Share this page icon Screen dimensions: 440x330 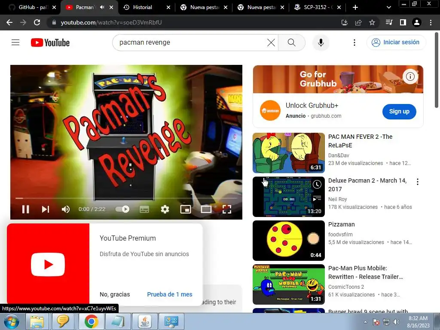click(358, 22)
